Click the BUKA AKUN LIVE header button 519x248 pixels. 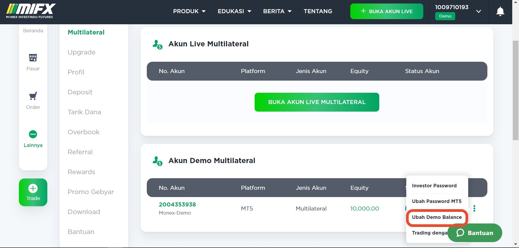point(387,11)
